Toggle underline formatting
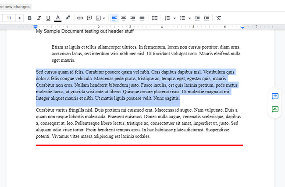Image resolution: width=285 pixels, height=187 pixels. point(48,18)
